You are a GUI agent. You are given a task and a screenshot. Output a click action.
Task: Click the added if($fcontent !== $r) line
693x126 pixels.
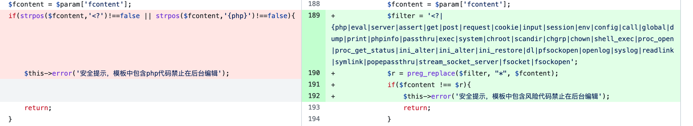click(429, 85)
